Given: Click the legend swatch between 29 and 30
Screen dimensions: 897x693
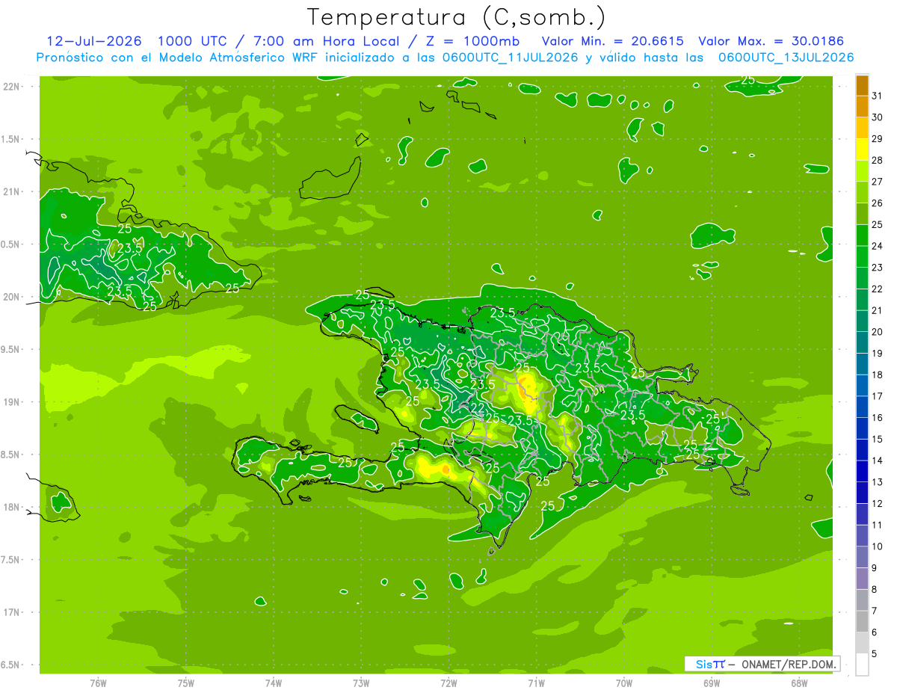Looking at the screenshot, I should [x=862, y=129].
